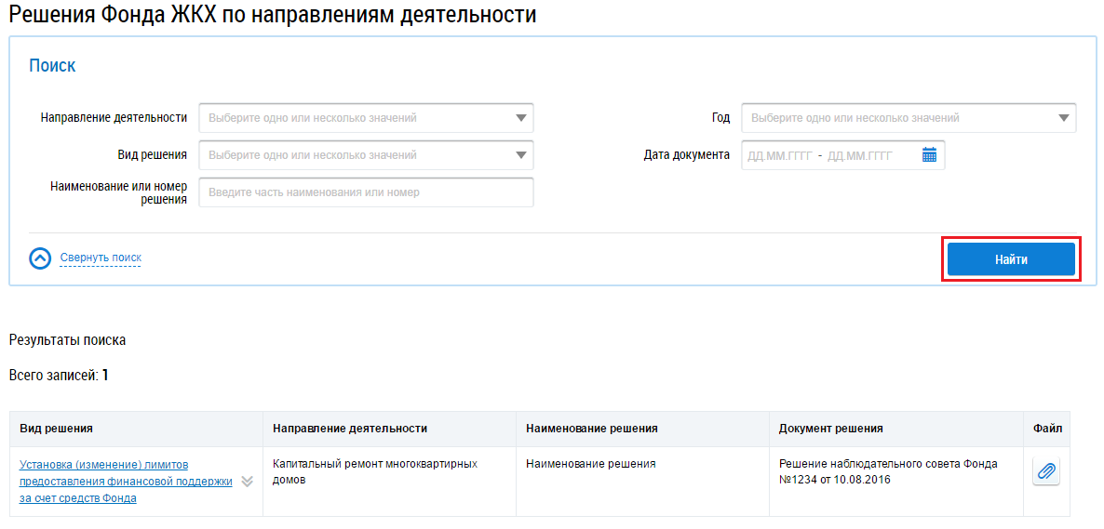Click the Поиск panel heading
The height and width of the screenshot is (529, 1104).
point(52,66)
